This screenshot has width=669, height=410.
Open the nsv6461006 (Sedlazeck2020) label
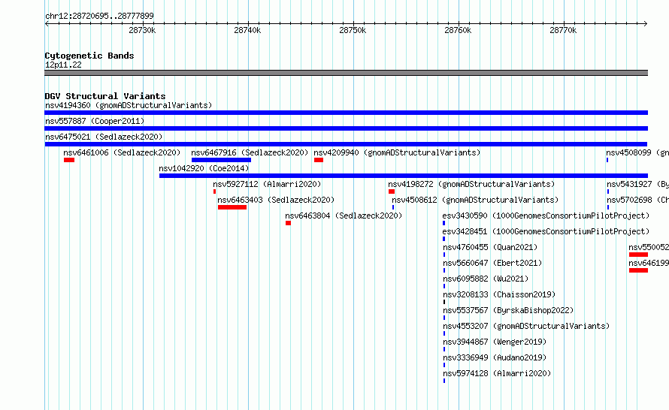122,152
